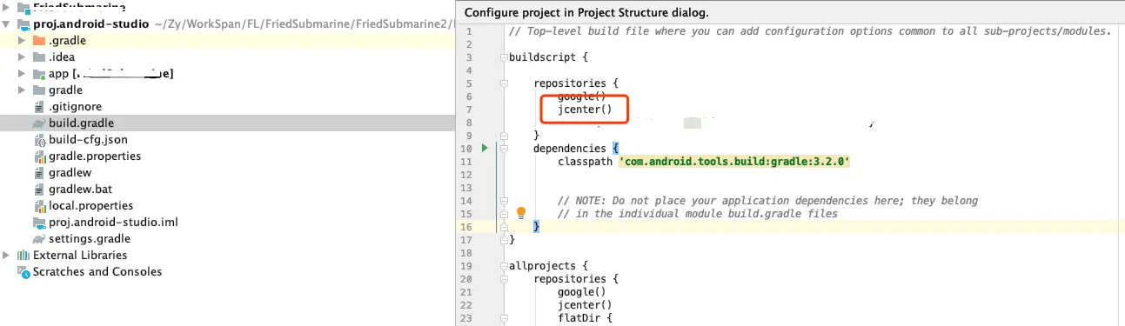Click the green run arrow beside dependencies
The height and width of the screenshot is (326, 1125).
coord(485,149)
